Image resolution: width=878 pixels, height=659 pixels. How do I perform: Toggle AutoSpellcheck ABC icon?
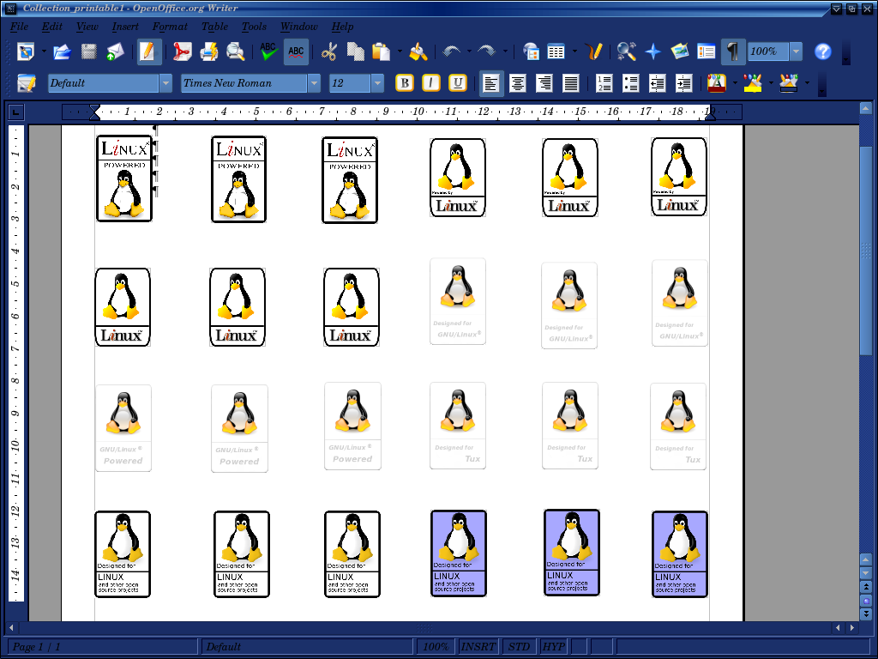(x=296, y=51)
